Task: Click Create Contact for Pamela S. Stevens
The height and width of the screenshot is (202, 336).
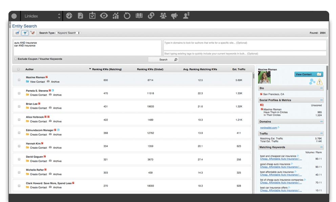Action: click(38, 95)
